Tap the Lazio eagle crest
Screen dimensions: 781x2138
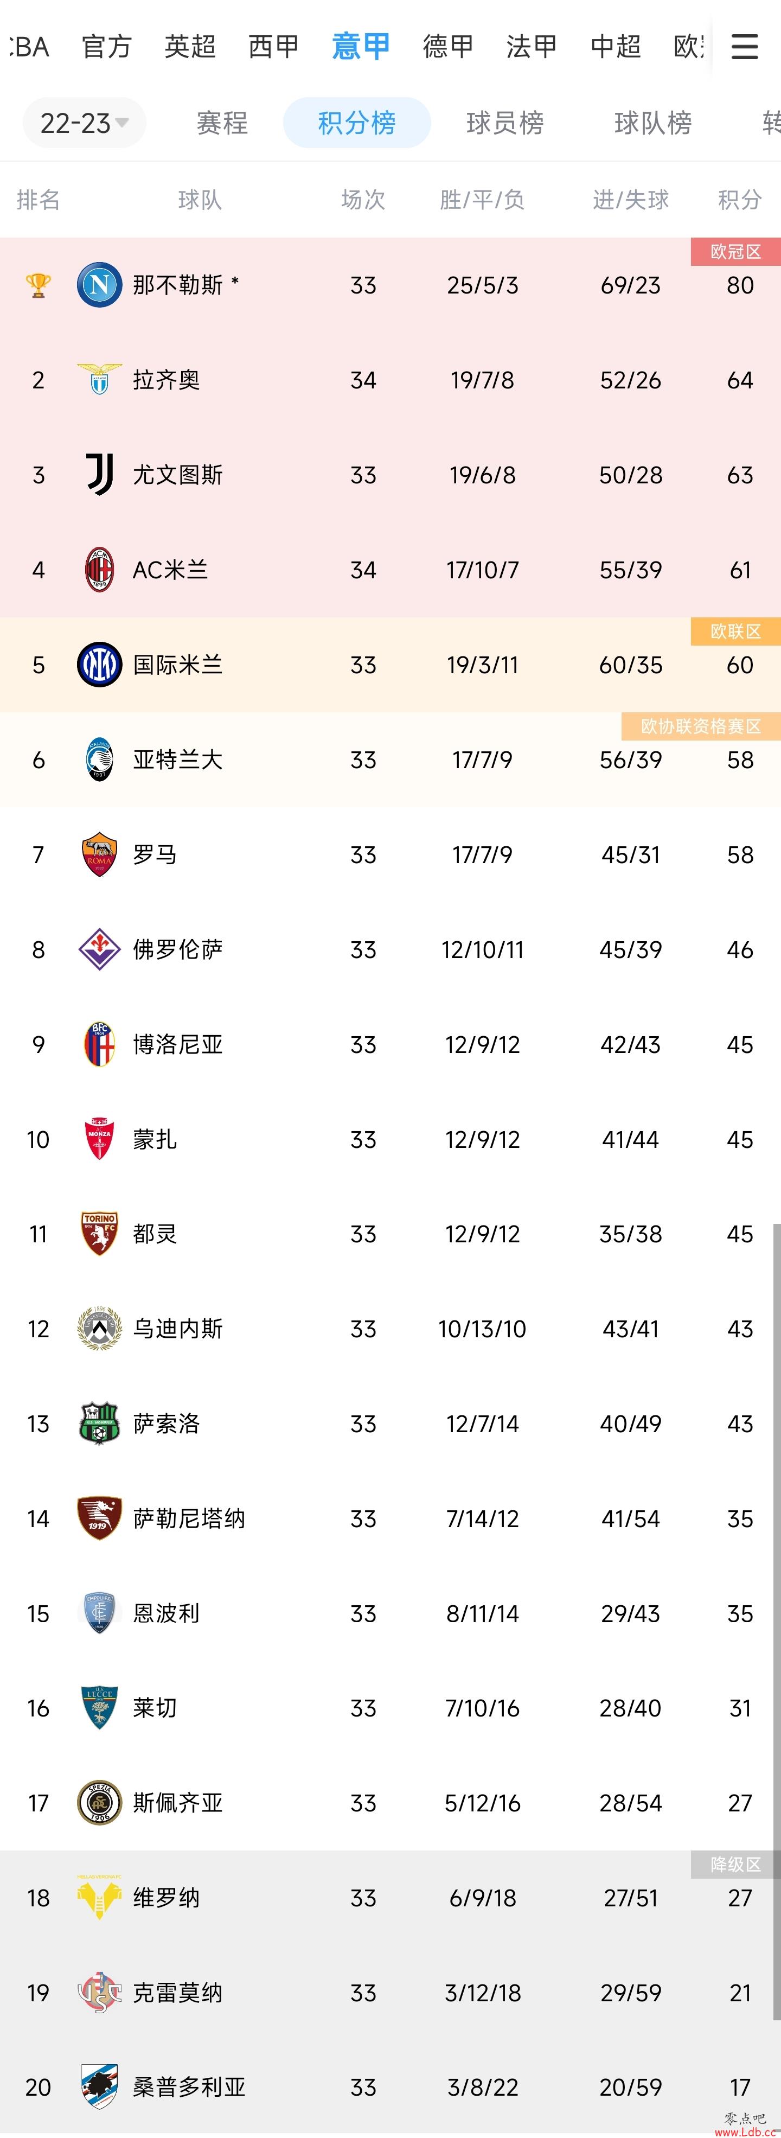click(100, 379)
